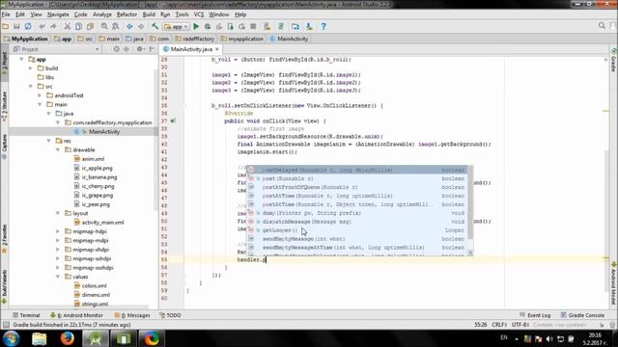618x347 pixels.
Task: Click the Stop square icon
Action: pyautogui.click(x=253, y=26)
